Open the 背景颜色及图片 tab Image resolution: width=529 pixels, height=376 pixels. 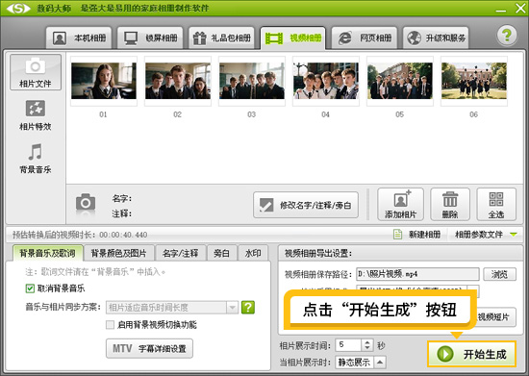pos(118,253)
